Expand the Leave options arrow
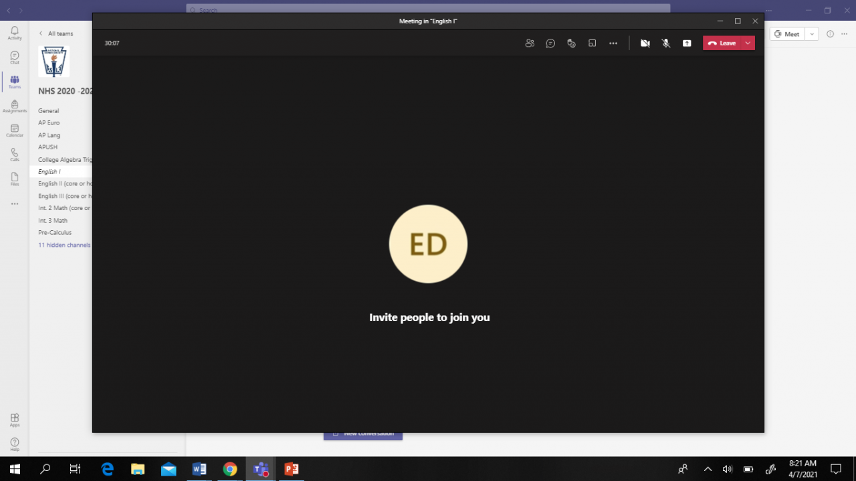 coord(748,43)
